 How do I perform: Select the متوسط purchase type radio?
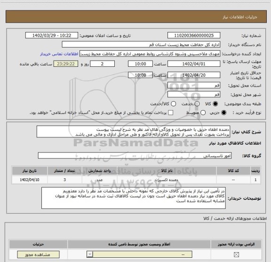tap(203, 113)
